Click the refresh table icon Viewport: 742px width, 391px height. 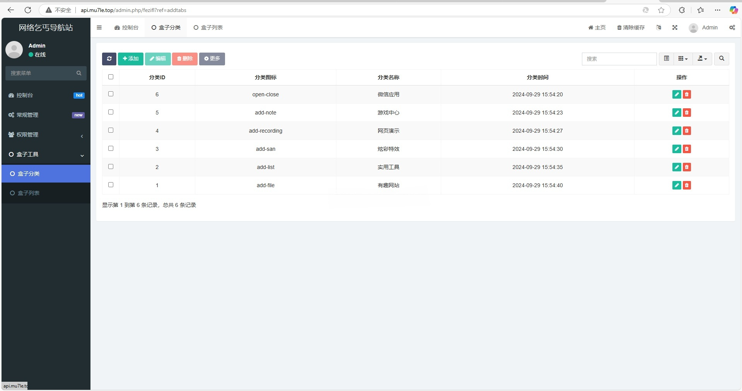[x=109, y=59]
